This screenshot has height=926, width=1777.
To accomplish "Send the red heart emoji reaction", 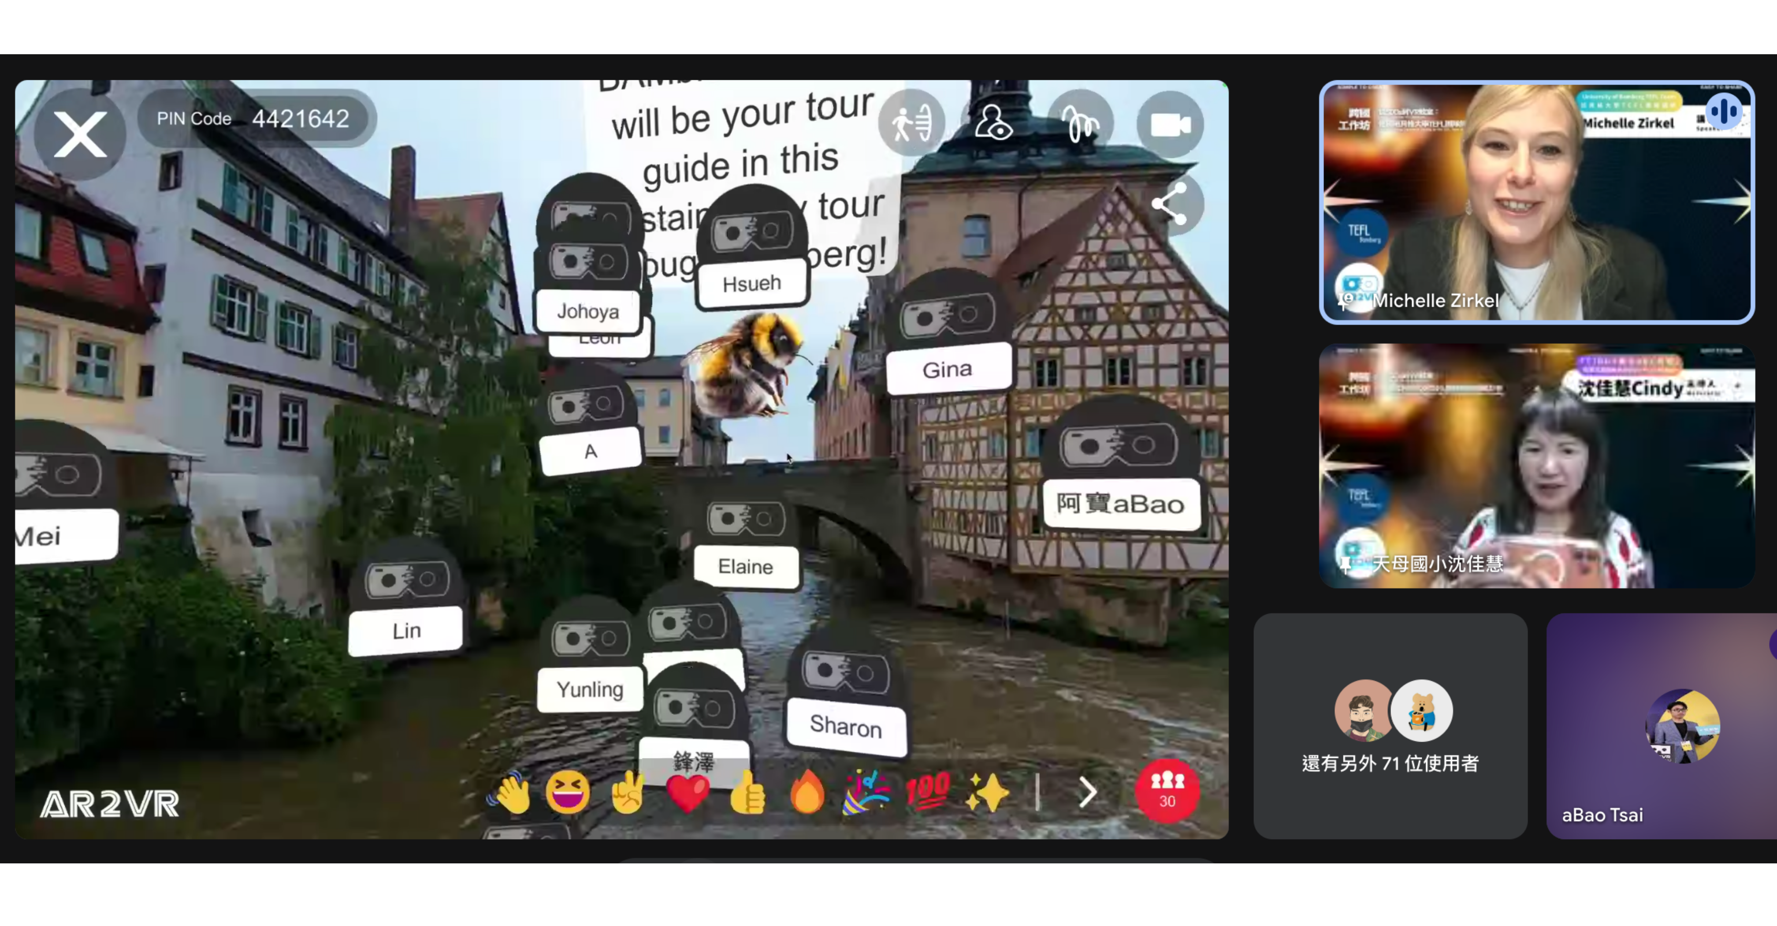I will coord(687,793).
